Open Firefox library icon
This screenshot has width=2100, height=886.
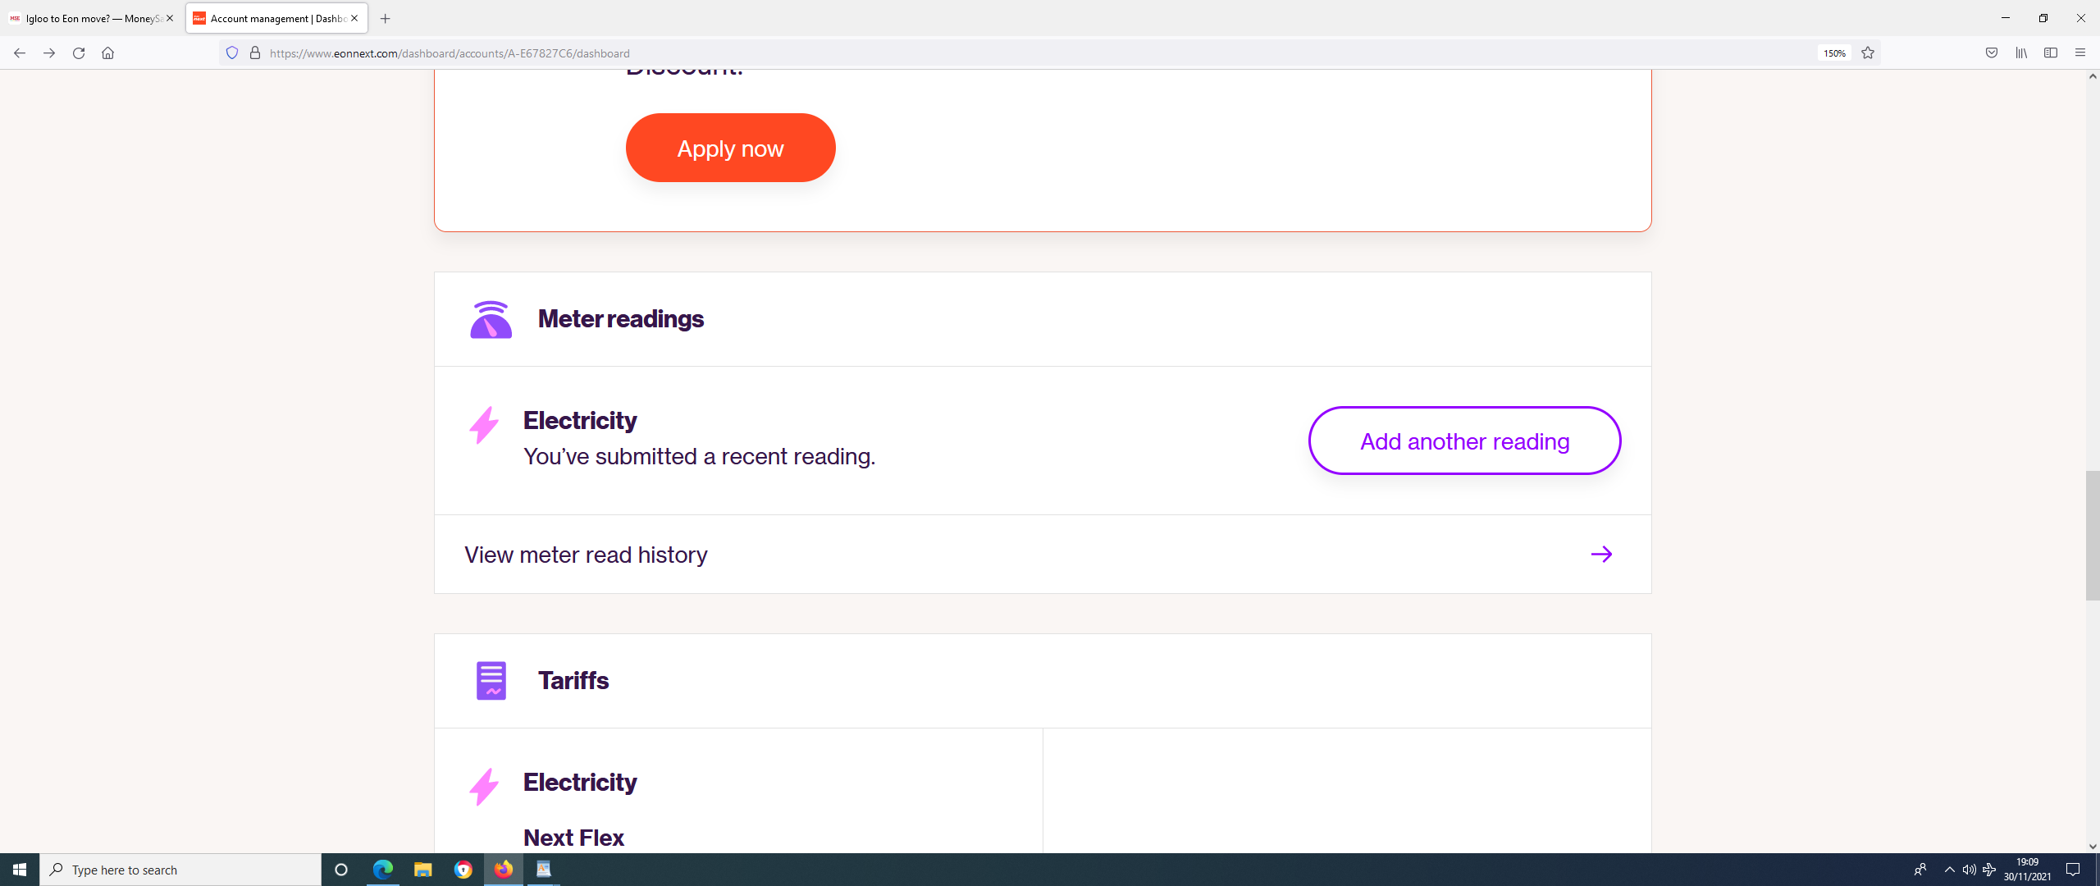[2021, 53]
